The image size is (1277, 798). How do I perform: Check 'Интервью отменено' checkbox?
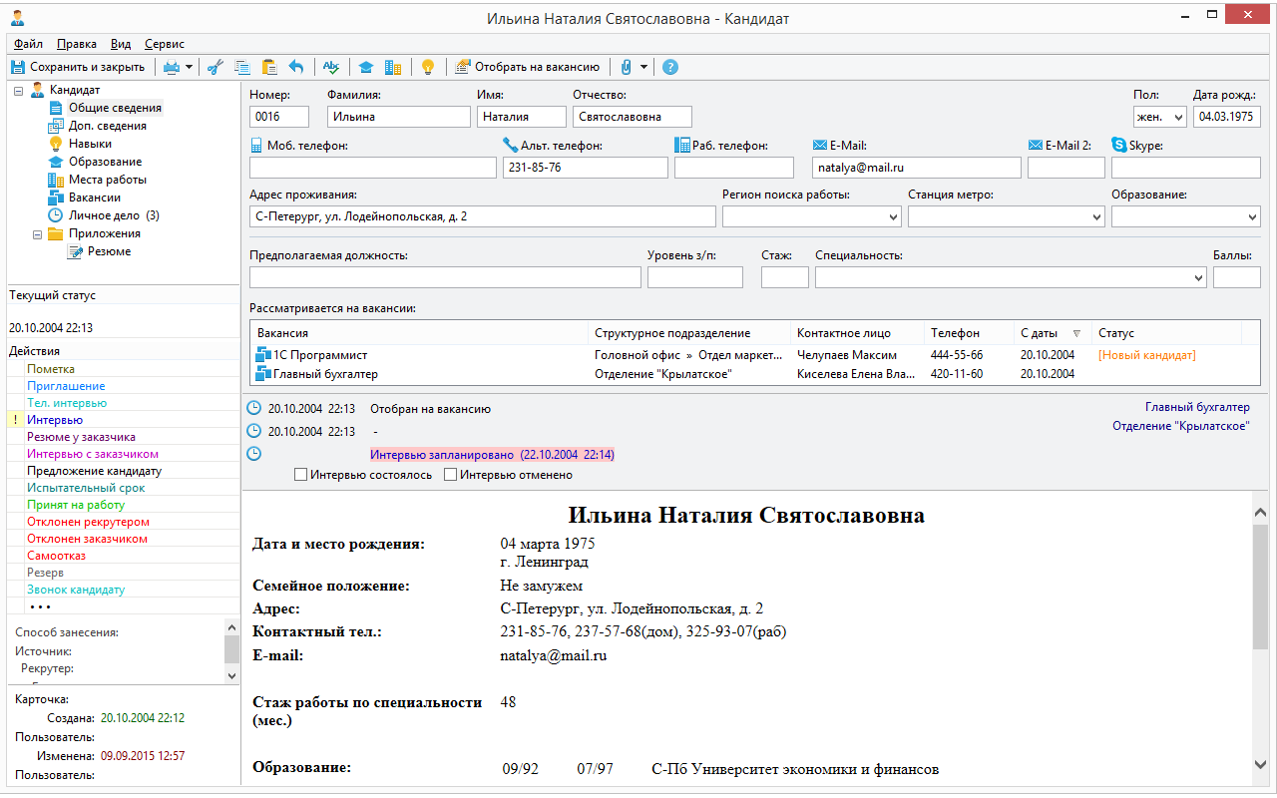450,475
